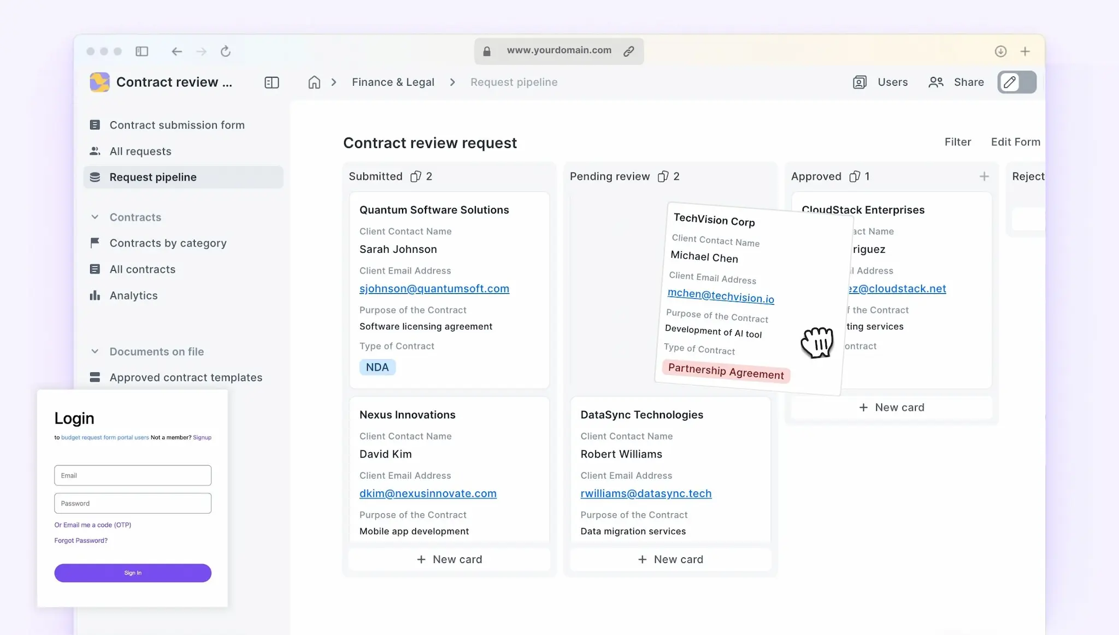Viewport: 1119px width, 635px height.
Task: Click the Password field in Login
Action: (133, 503)
